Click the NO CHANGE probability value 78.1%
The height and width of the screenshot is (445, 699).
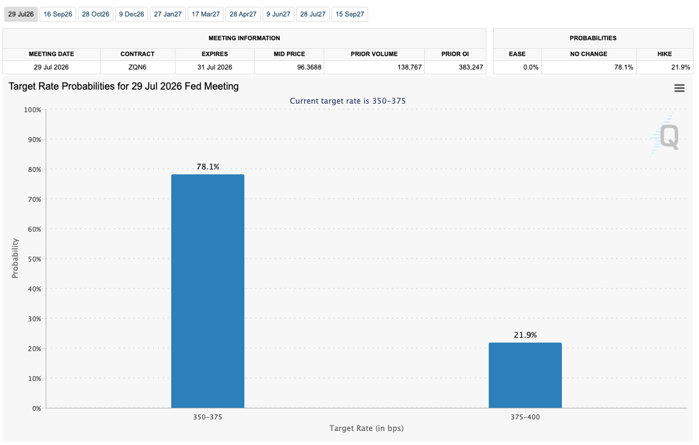pyautogui.click(x=623, y=67)
